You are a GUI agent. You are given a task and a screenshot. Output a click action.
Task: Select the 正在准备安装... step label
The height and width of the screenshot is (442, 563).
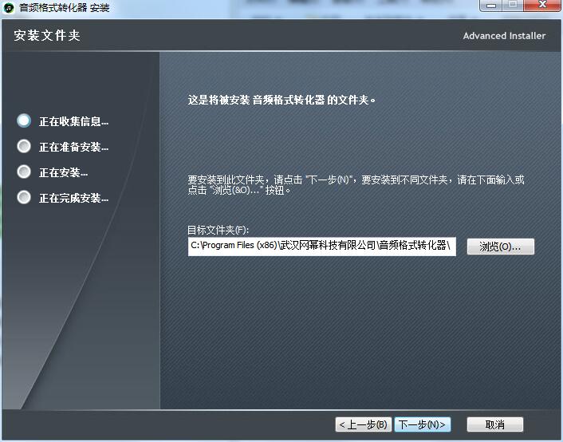pos(73,148)
